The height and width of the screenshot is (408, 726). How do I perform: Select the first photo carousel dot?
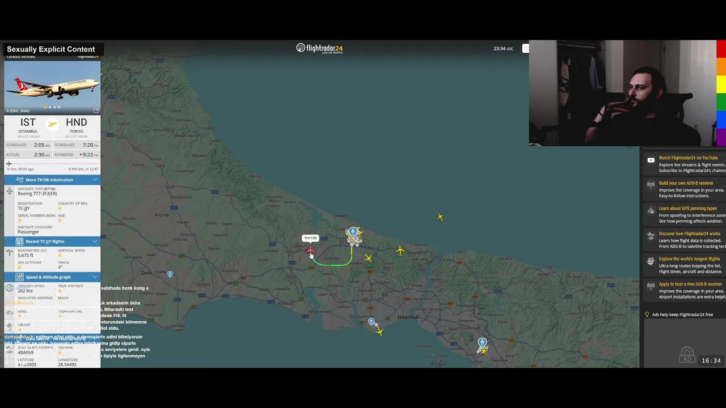pyautogui.click(x=45, y=107)
